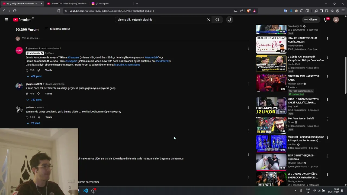Open Brave Shields lion icon
This screenshot has height=195, width=347.
click(249, 11)
